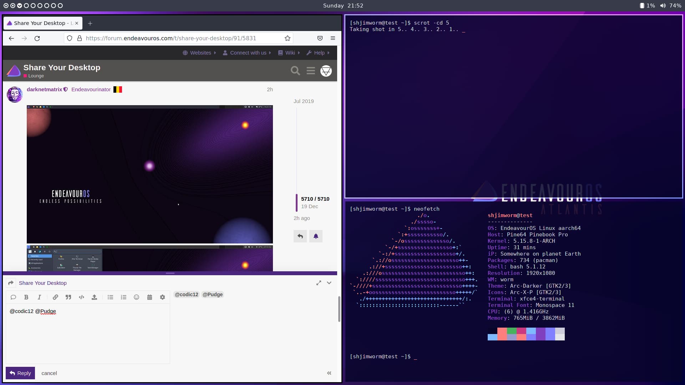The width and height of the screenshot is (685, 385).
Task: Click @codic12 mention in preview
Action: coord(186,294)
